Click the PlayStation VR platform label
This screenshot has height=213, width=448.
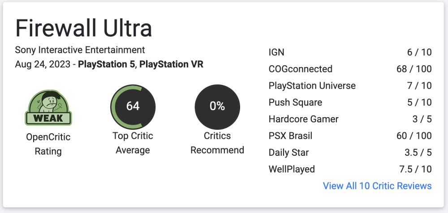[171, 64]
